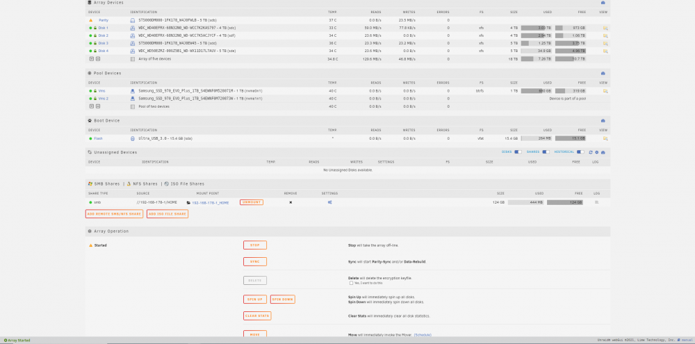This screenshot has height=344, width=695.
Task: Unmount the smb HOME share
Action: coord(252,202)
